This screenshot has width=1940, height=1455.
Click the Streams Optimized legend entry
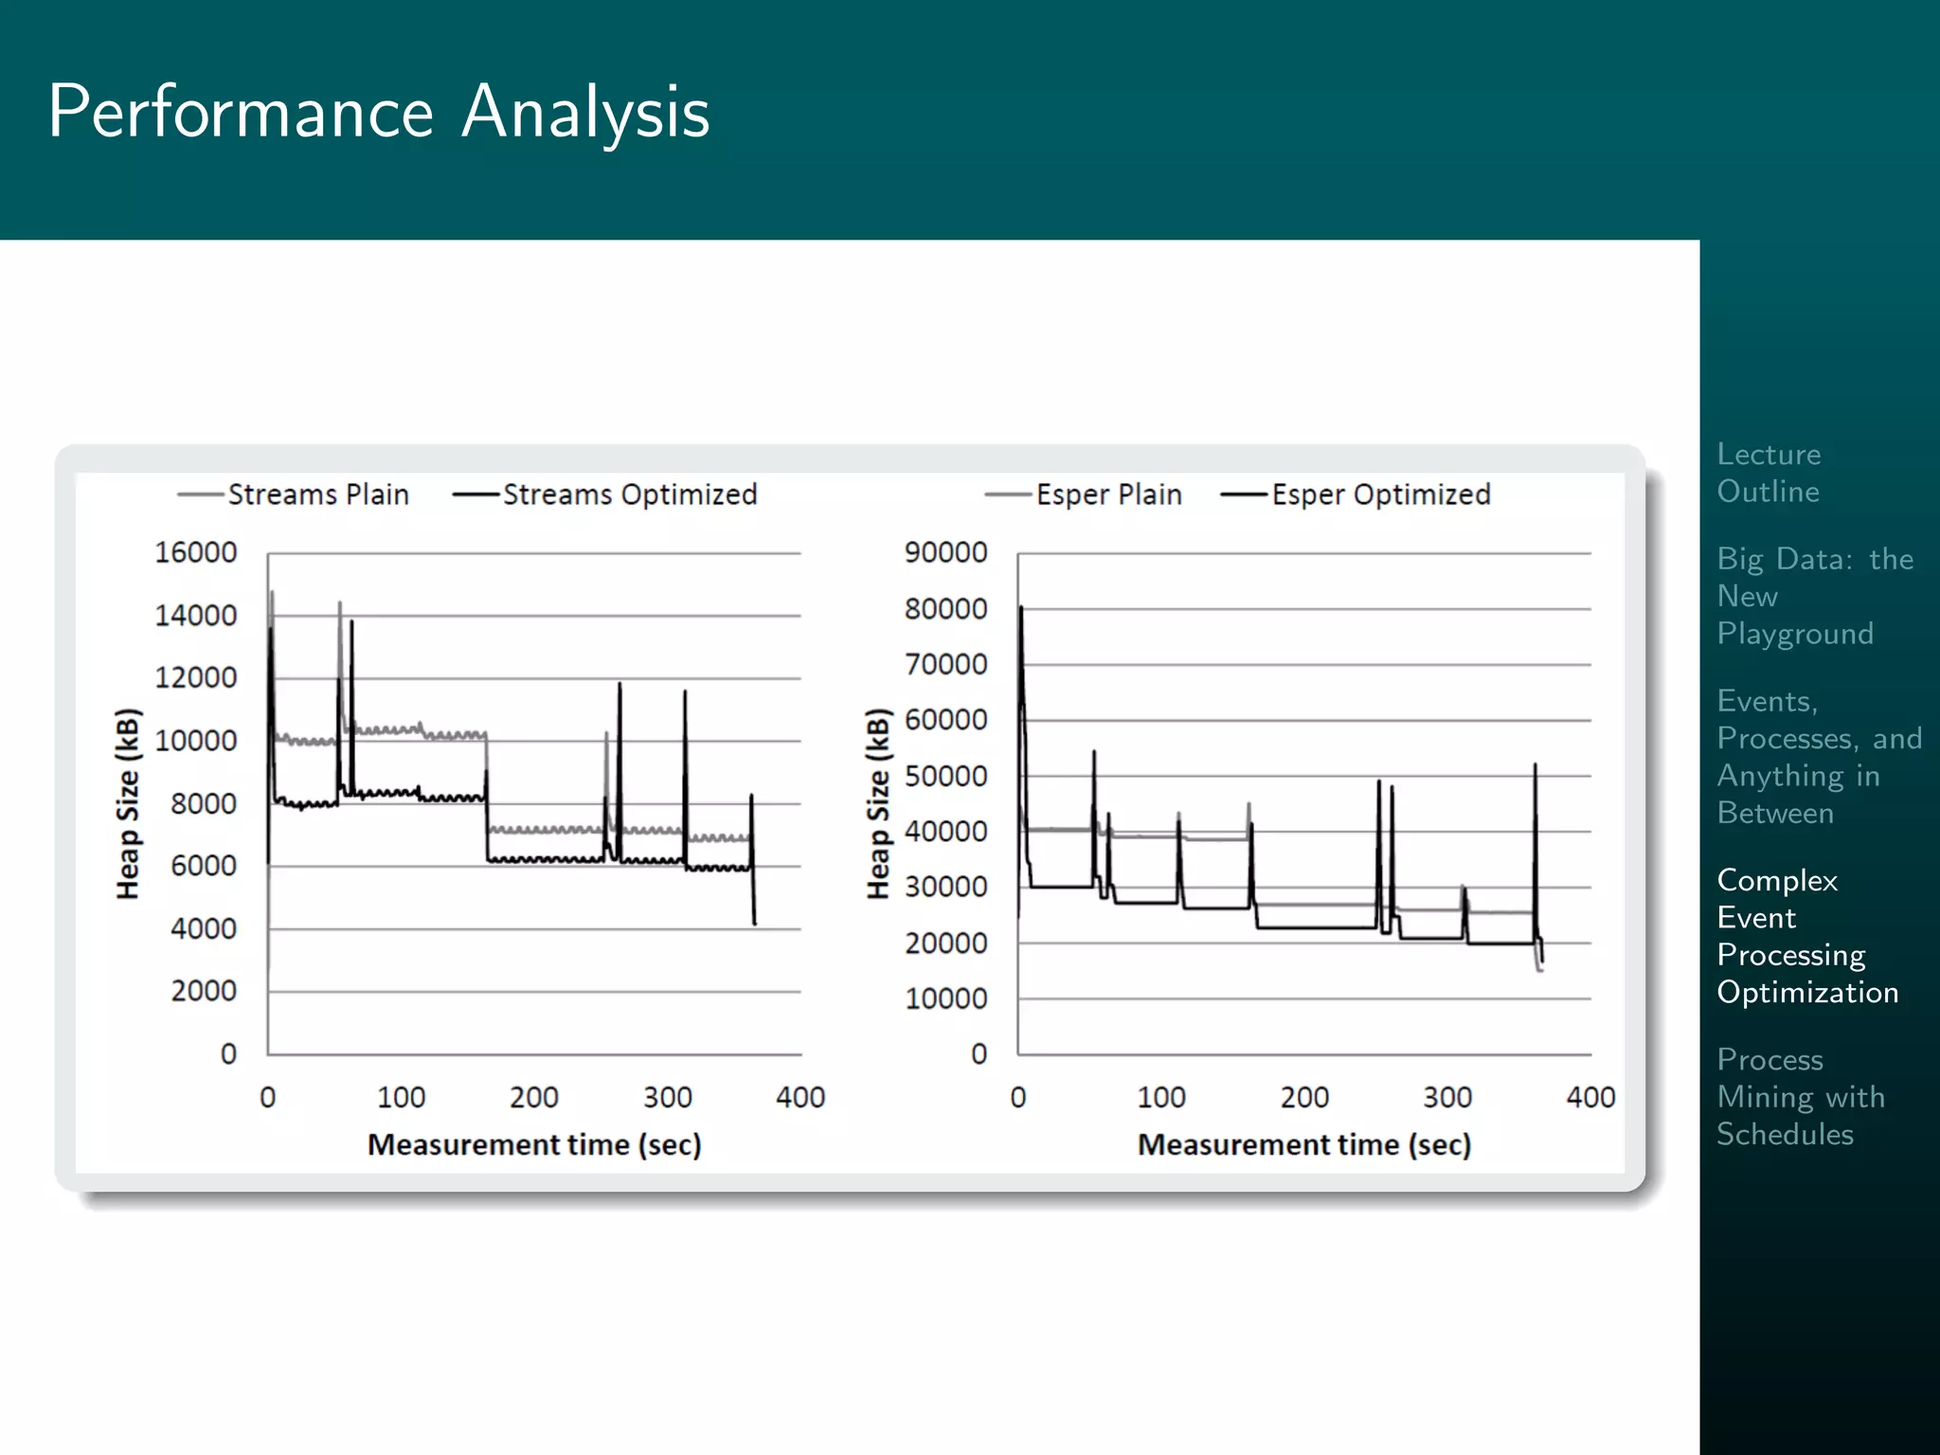pos(629,494)
